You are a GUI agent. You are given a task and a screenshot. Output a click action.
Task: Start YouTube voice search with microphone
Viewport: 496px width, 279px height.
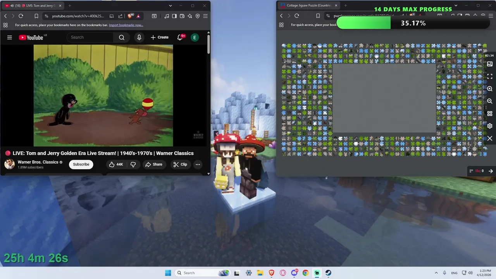tap(139, 37)
